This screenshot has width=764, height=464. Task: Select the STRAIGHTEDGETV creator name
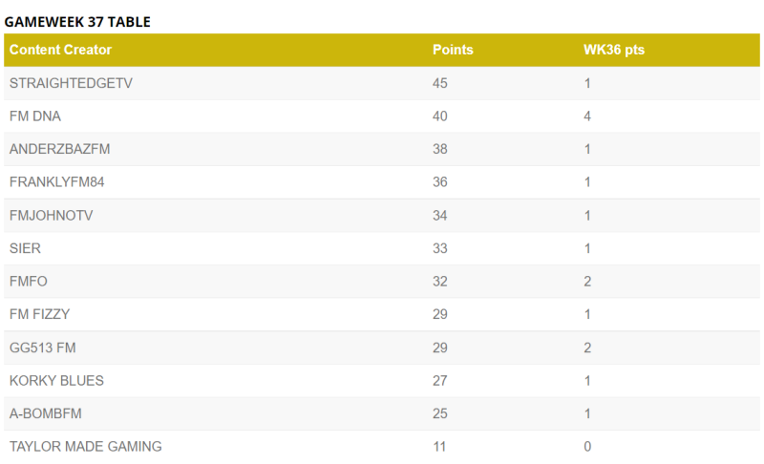click(x=71, y=83)
